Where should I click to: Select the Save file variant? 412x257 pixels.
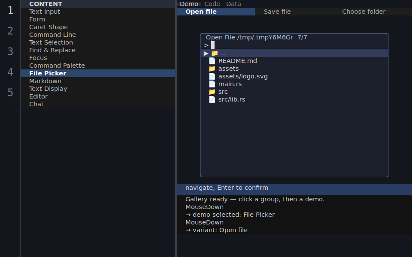pos(294,12)
